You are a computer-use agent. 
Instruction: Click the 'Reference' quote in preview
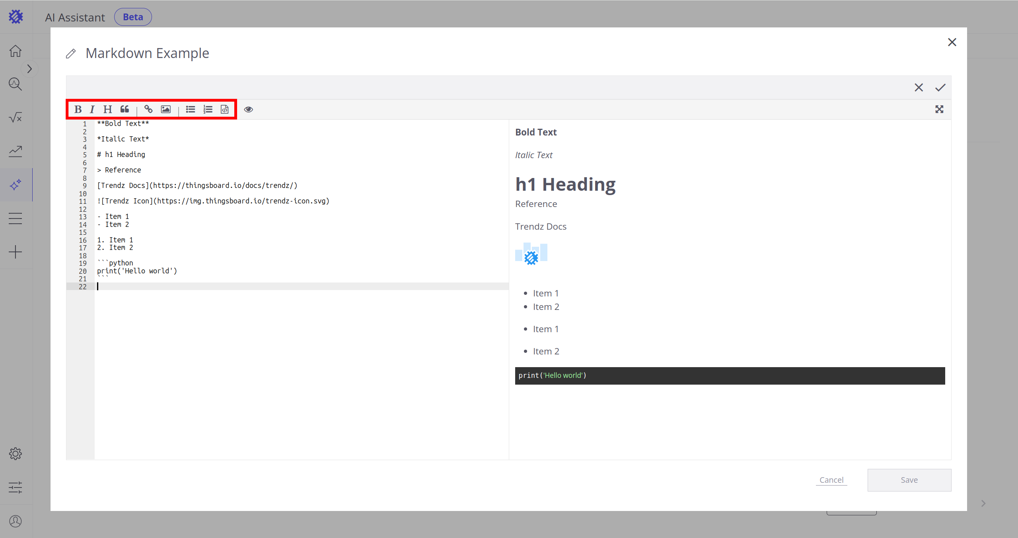536,204
